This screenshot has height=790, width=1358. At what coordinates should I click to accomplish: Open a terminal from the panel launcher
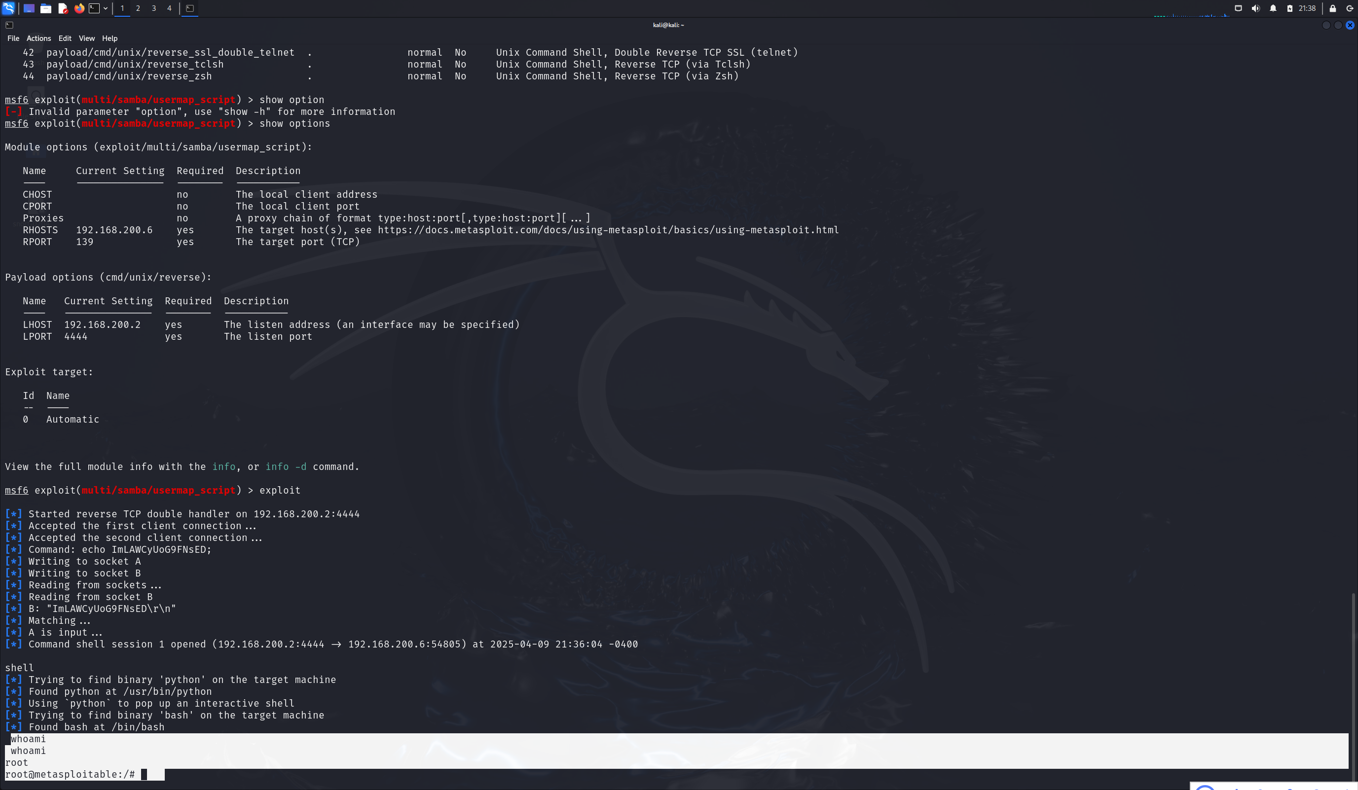94,8
